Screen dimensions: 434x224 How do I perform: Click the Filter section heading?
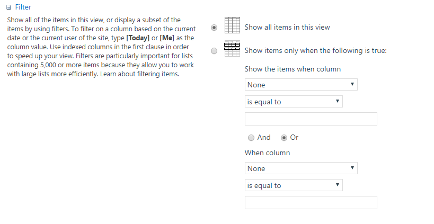[x=23, y=7]
